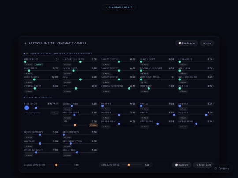Click the Random button at bottom
Viewport: 238px width, 178px height.
click(x=182, y=165)
